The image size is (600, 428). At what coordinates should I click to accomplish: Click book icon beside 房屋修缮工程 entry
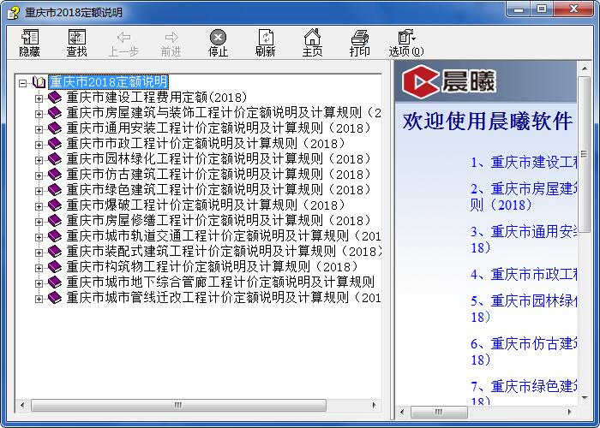55,221
